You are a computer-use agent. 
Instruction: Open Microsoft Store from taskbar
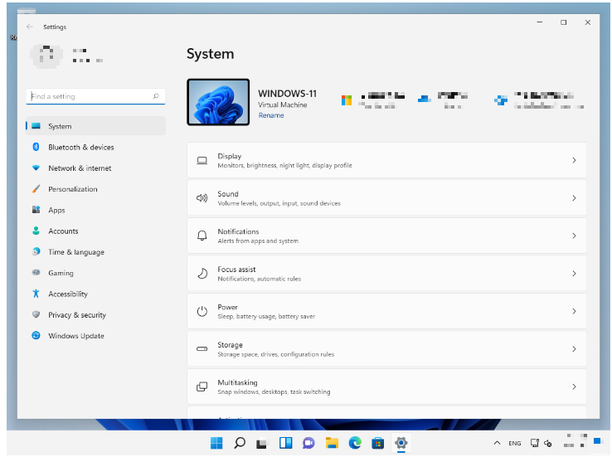coord(377,443)
